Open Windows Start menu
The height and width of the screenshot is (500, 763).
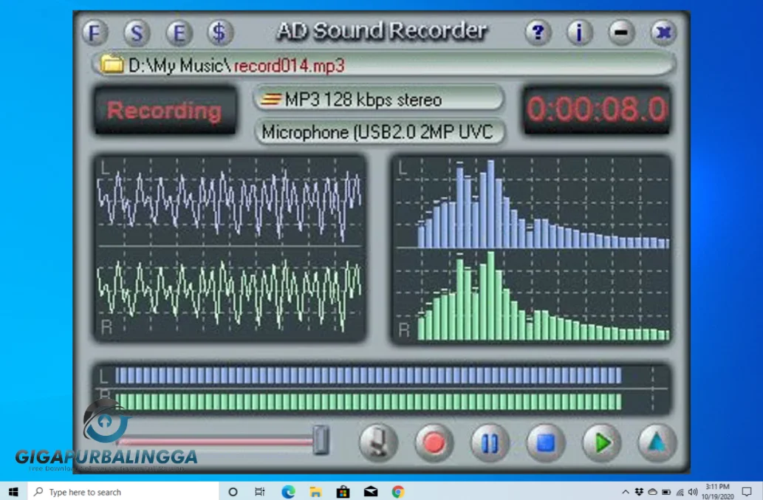[13, 492]
